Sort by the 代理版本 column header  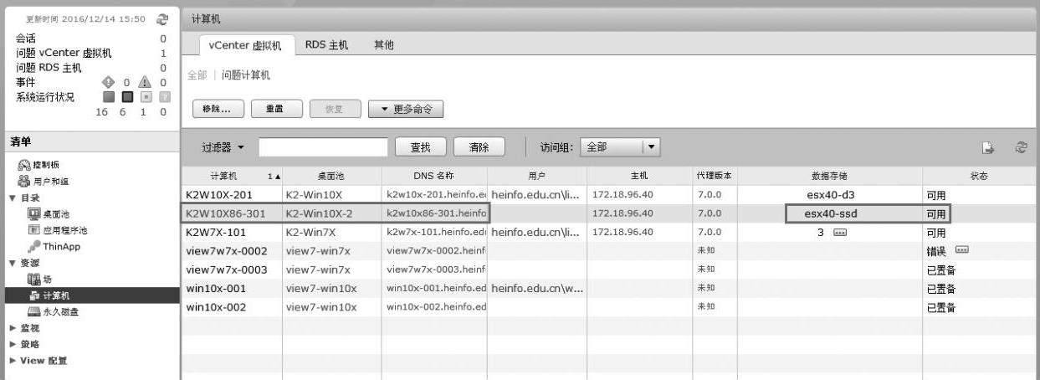tap(714, 177)
